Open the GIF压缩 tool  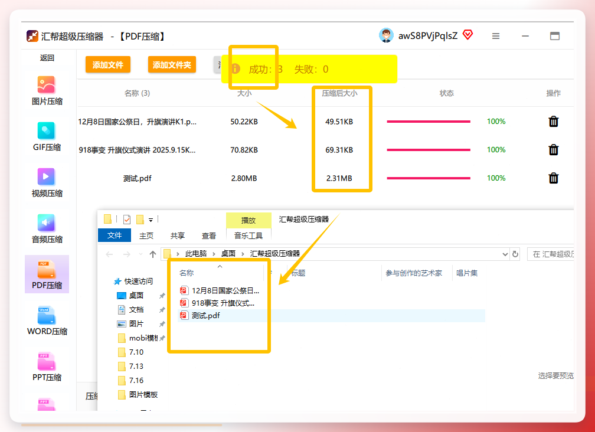coord(47,136)
